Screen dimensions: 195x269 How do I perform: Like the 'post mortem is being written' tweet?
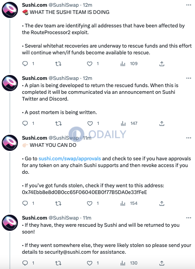click(x=90, y=123)
